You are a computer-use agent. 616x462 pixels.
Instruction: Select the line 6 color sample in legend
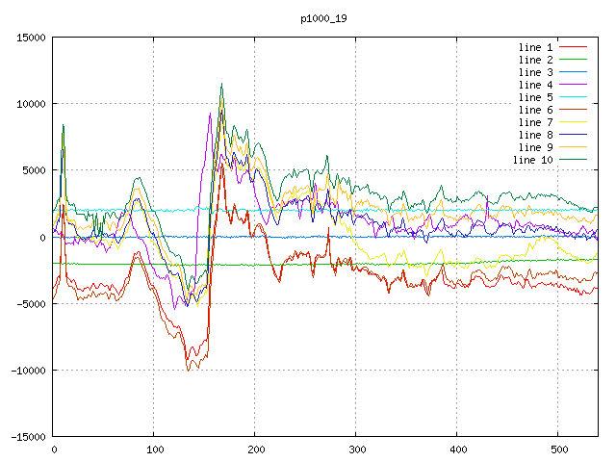573,110
